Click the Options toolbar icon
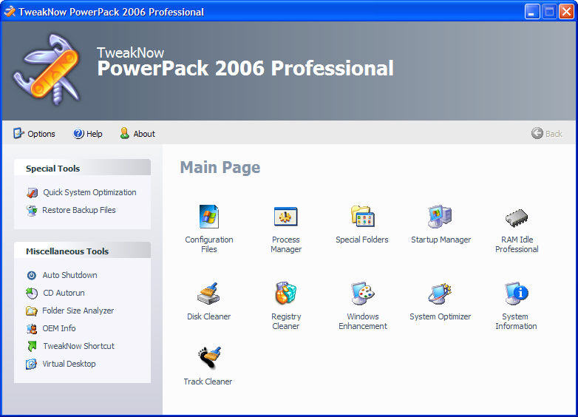Viewport: 578px width, 417px height. 18,134
